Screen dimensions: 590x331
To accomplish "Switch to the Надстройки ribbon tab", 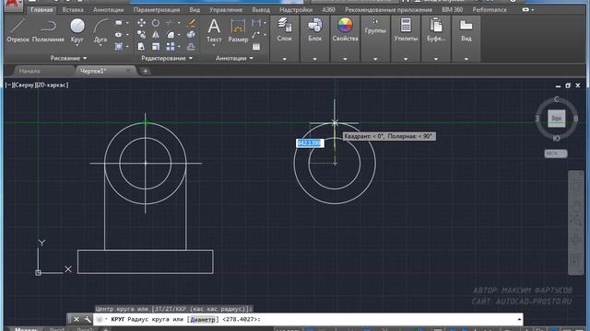I will [296, 10].
